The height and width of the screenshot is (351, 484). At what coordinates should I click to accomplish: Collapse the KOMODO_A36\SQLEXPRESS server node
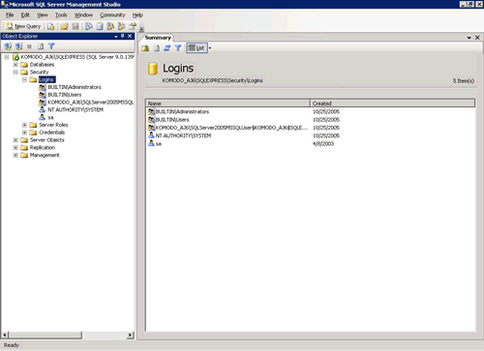coord(7,57)
